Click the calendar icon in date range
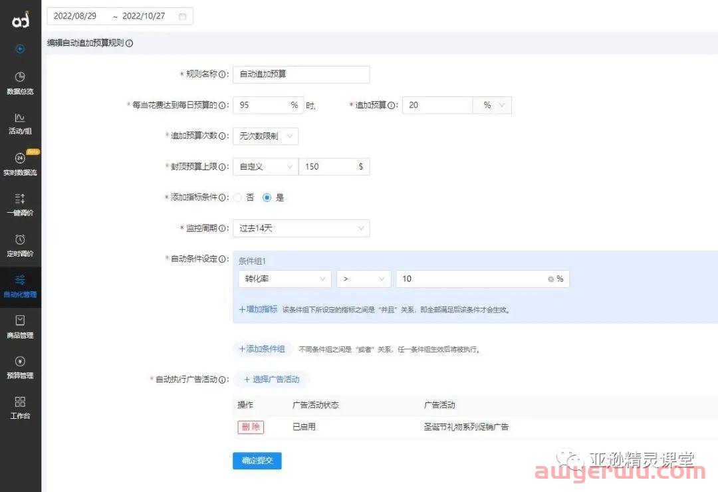Screen dimensions: 718x492 coord(183,17)
